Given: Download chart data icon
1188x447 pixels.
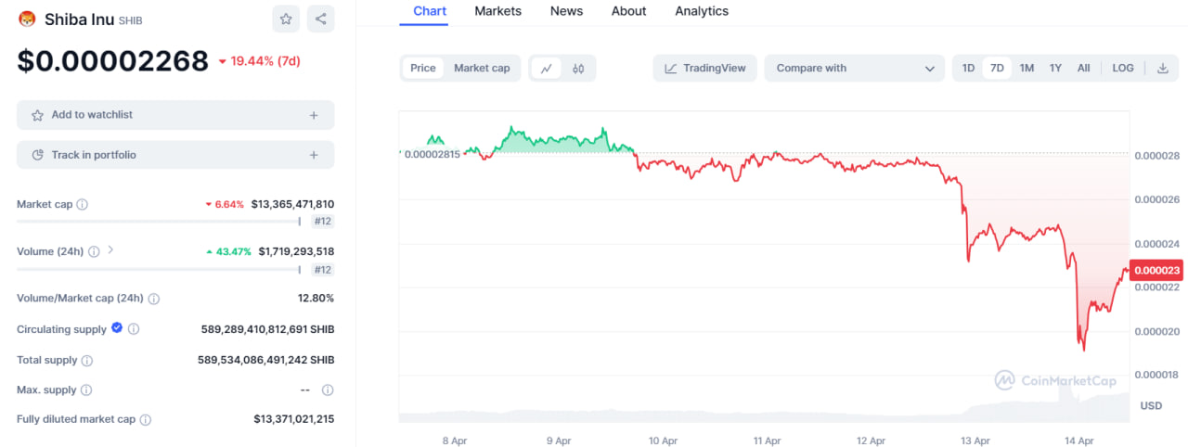Looking at the screenshot, I should [1162, 68].
